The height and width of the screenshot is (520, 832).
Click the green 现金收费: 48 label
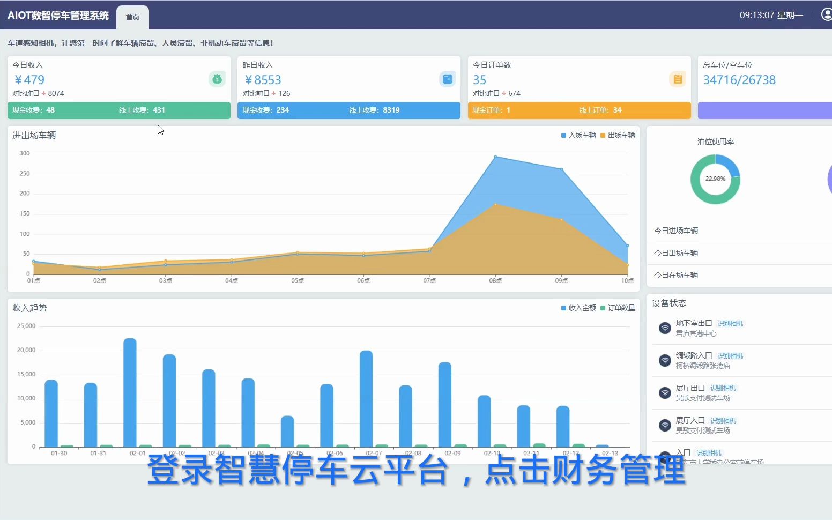(33, 110)
